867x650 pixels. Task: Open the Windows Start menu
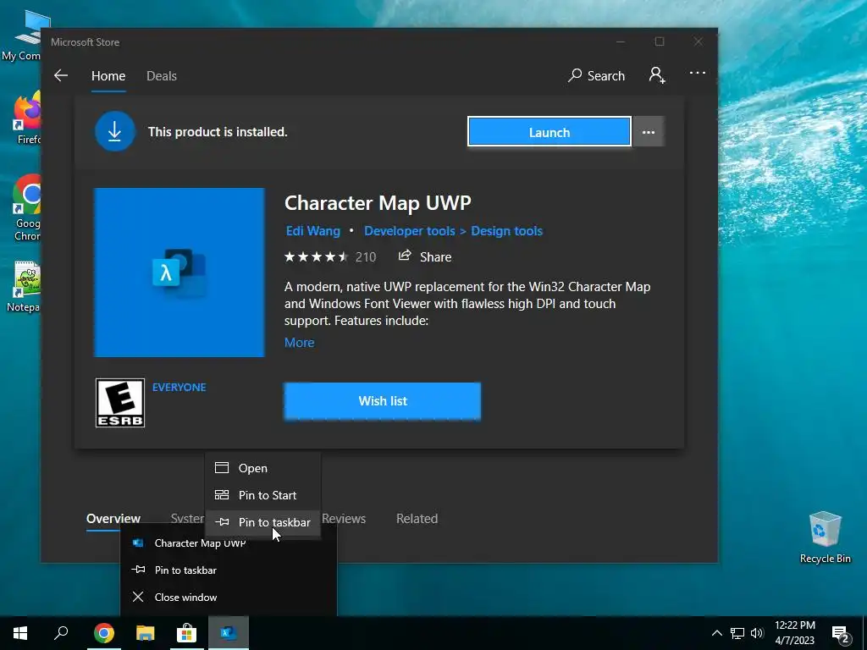[x=20, y=633]
